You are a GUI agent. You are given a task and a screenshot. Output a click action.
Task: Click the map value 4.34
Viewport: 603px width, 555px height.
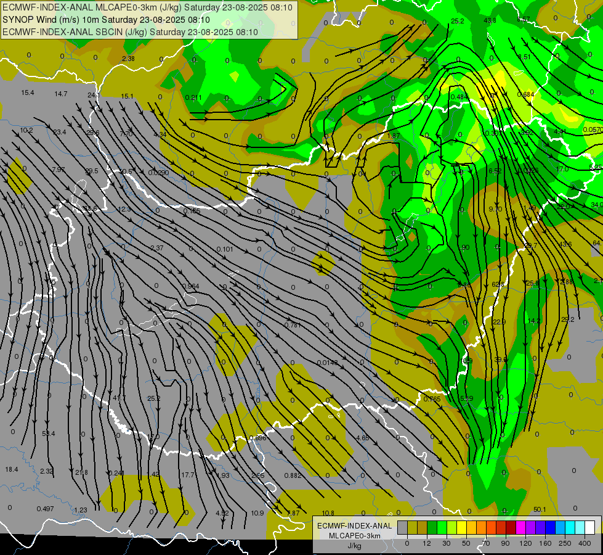click(x=160, y=134)
